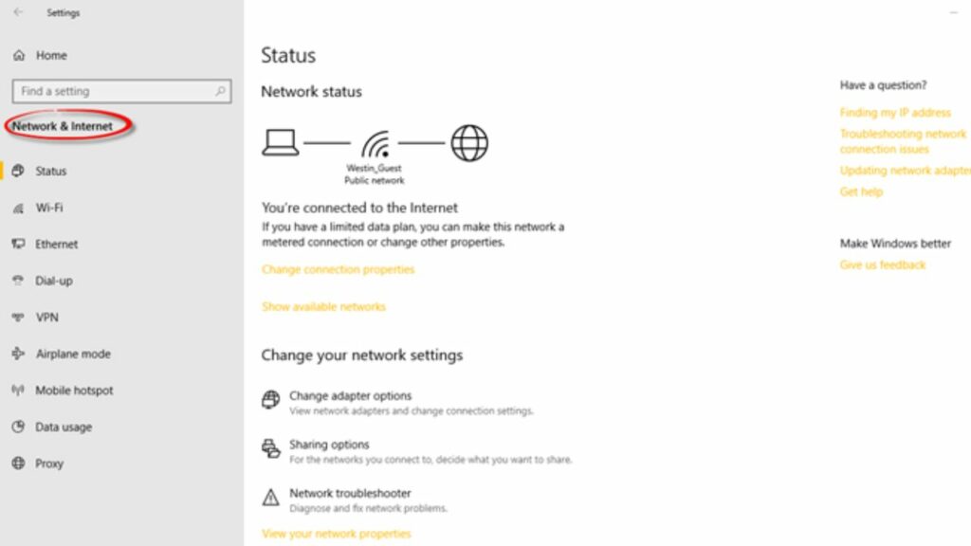The width and height of the screenshot is (971, 546).
Task: Click Show available networks
Action: click(x=324, y=306)
